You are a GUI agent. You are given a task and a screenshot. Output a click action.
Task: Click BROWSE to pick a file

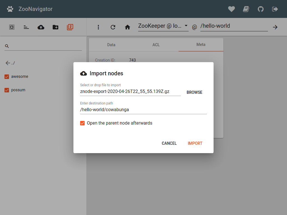194,92
